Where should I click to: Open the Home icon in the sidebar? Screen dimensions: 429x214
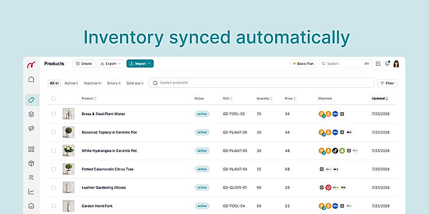tap(31, 80)
